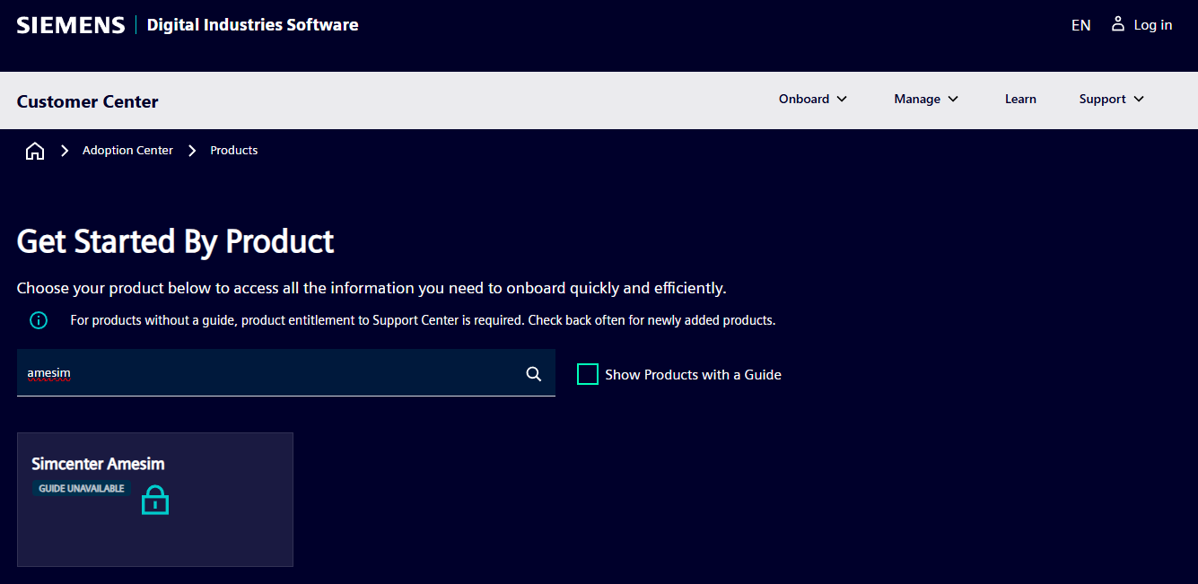
Task: Open the Learn menu item
Action: (1020, 100)
